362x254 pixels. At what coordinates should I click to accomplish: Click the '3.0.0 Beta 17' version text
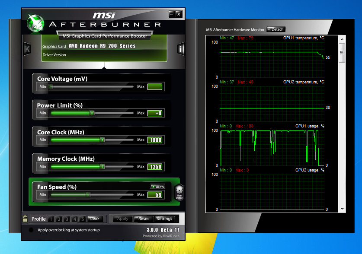pyautogui.click(x=163, y=230)
